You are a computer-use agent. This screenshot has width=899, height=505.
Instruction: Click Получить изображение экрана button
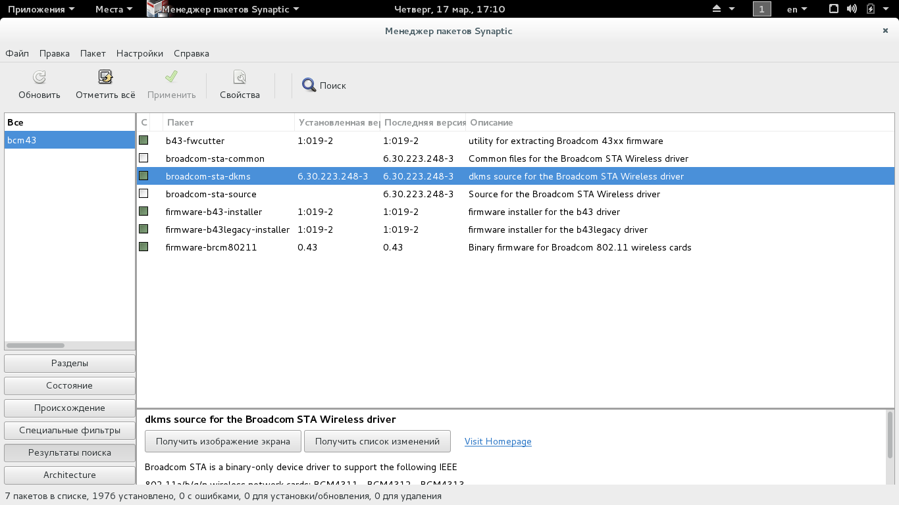point(223,441)
